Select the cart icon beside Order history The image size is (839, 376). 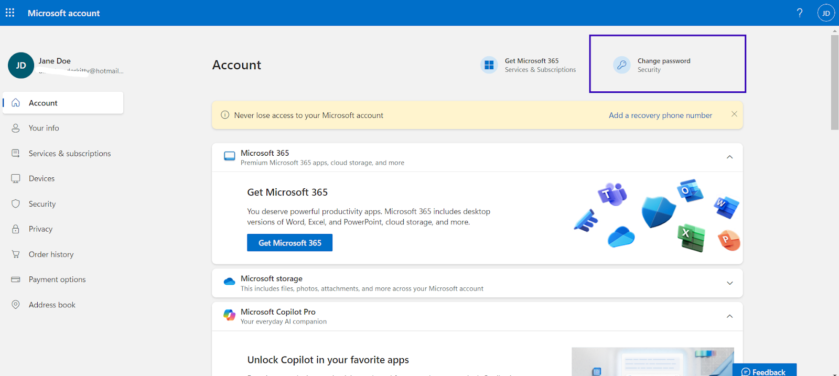[16, 254]
